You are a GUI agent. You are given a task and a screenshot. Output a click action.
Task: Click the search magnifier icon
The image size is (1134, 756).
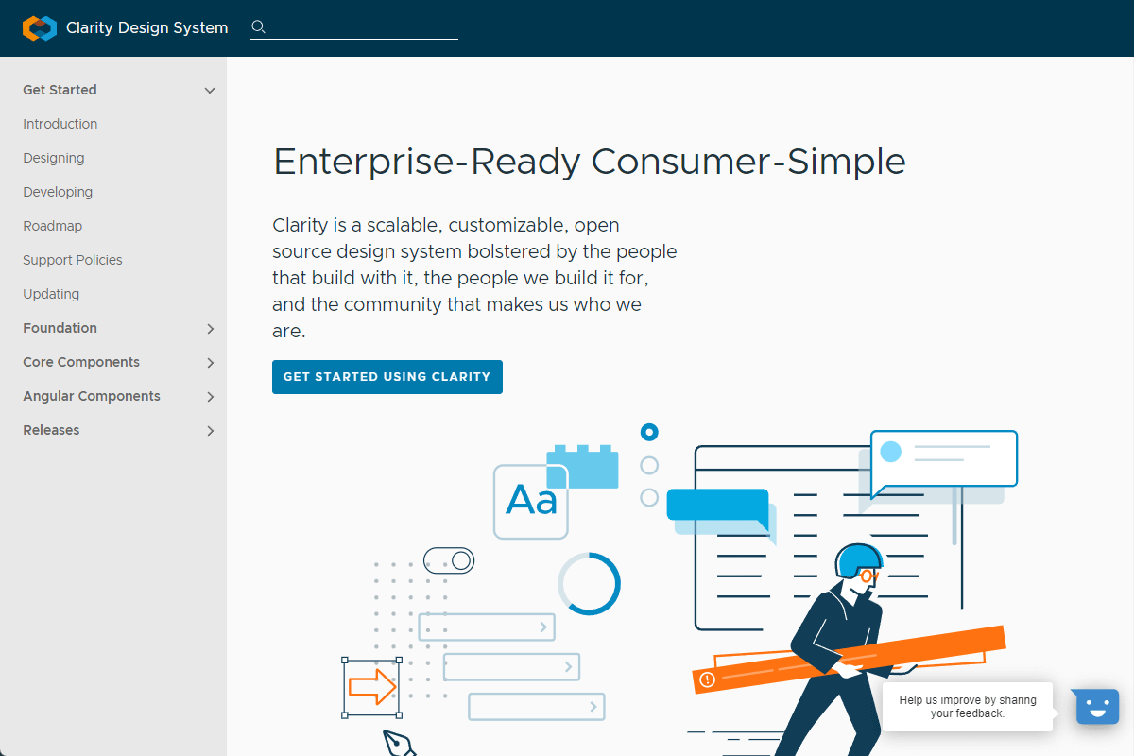[x=259, y=27]
